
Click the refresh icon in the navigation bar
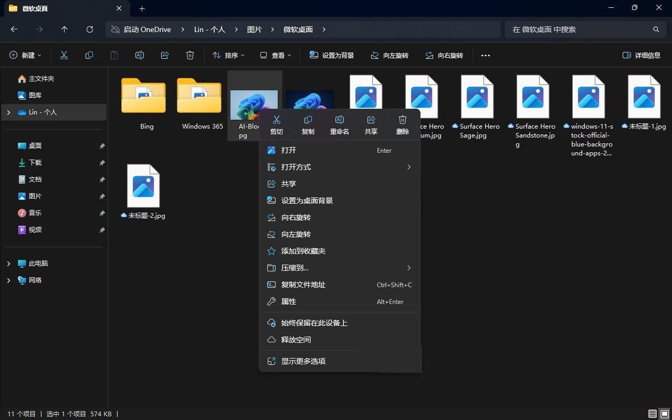click(89, 29)
